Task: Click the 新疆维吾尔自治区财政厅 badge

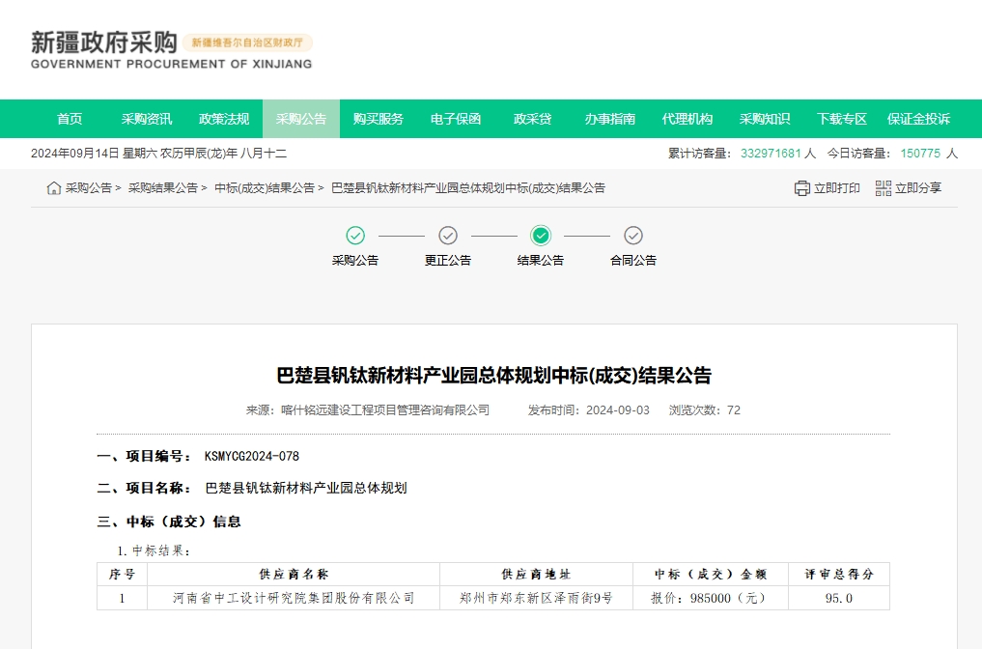Action: pyautogui.click(x=247, y=42)
